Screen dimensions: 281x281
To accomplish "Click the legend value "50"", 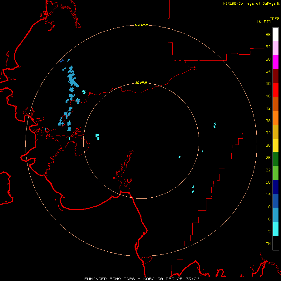I will (x=268, y=83).
